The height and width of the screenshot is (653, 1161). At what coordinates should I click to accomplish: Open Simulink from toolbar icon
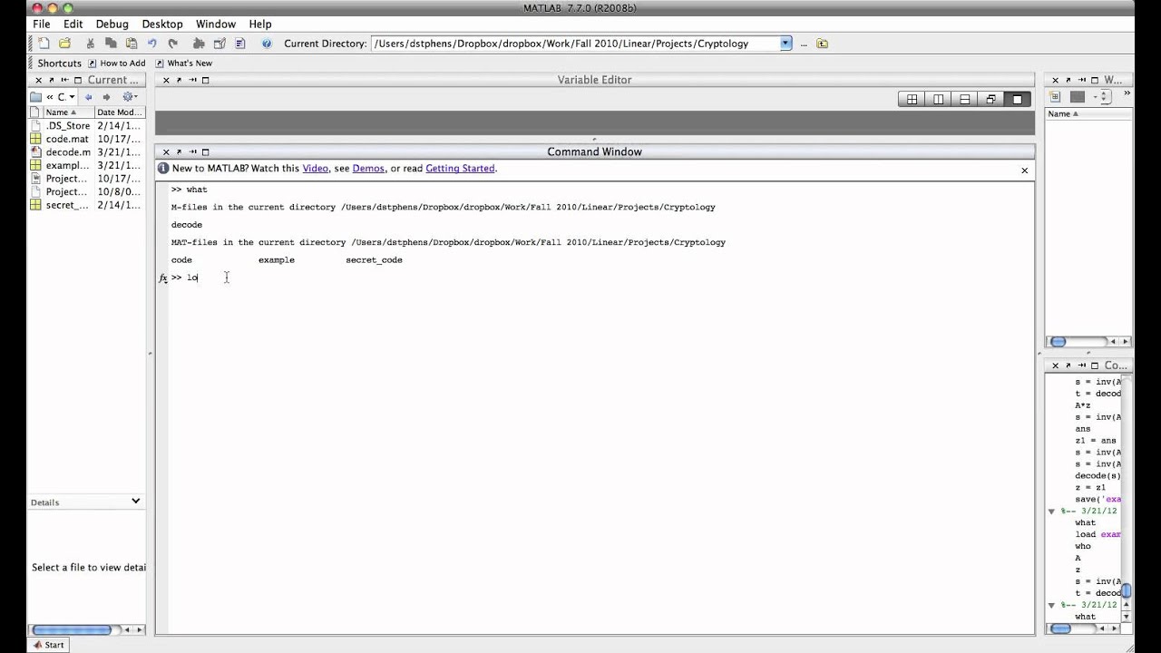pos(199,44)
